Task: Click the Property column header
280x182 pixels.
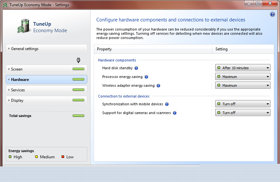Action: click(153, 49)
